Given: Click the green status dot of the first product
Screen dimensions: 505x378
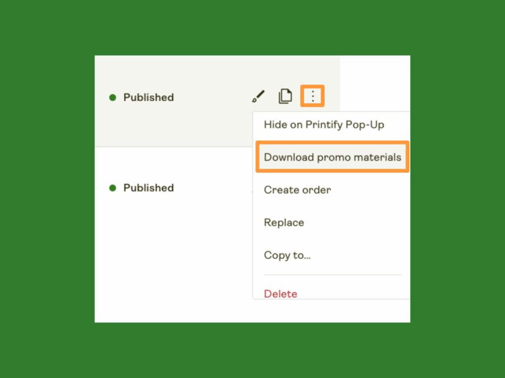Looking at the screenshot, I should 113,97.
